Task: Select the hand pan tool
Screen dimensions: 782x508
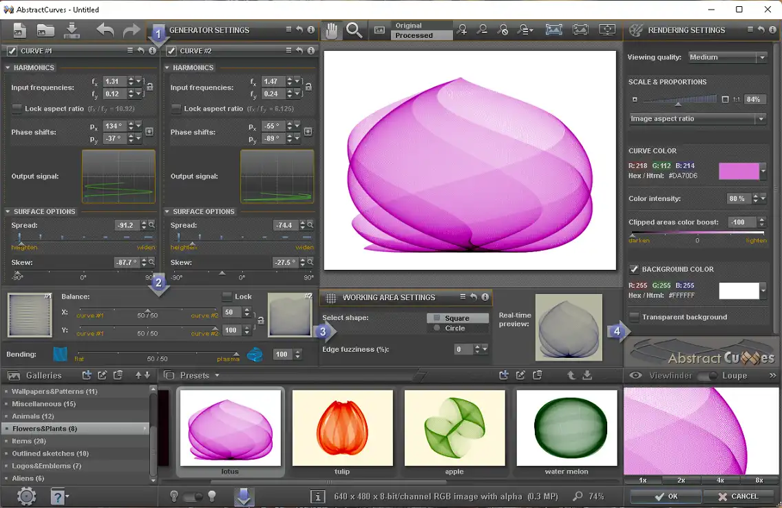Action: coord(332,30)
